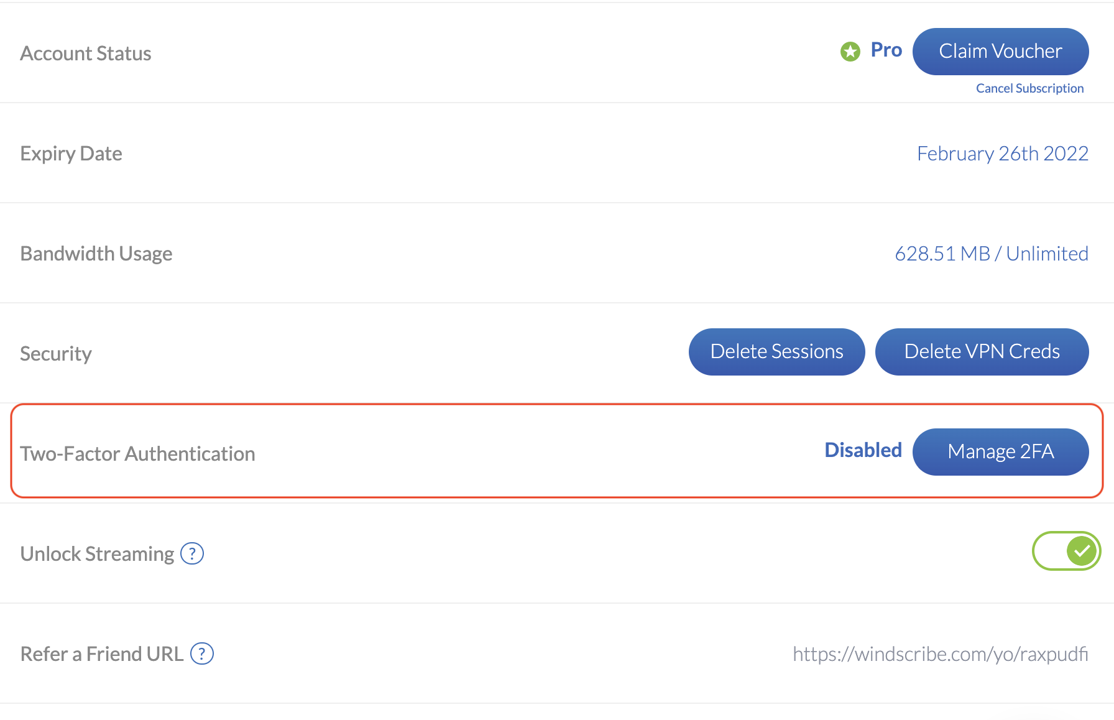Click the Delete VPN Creds button
This screenshot has width=1114, height=720.
[x=982, y=352]
